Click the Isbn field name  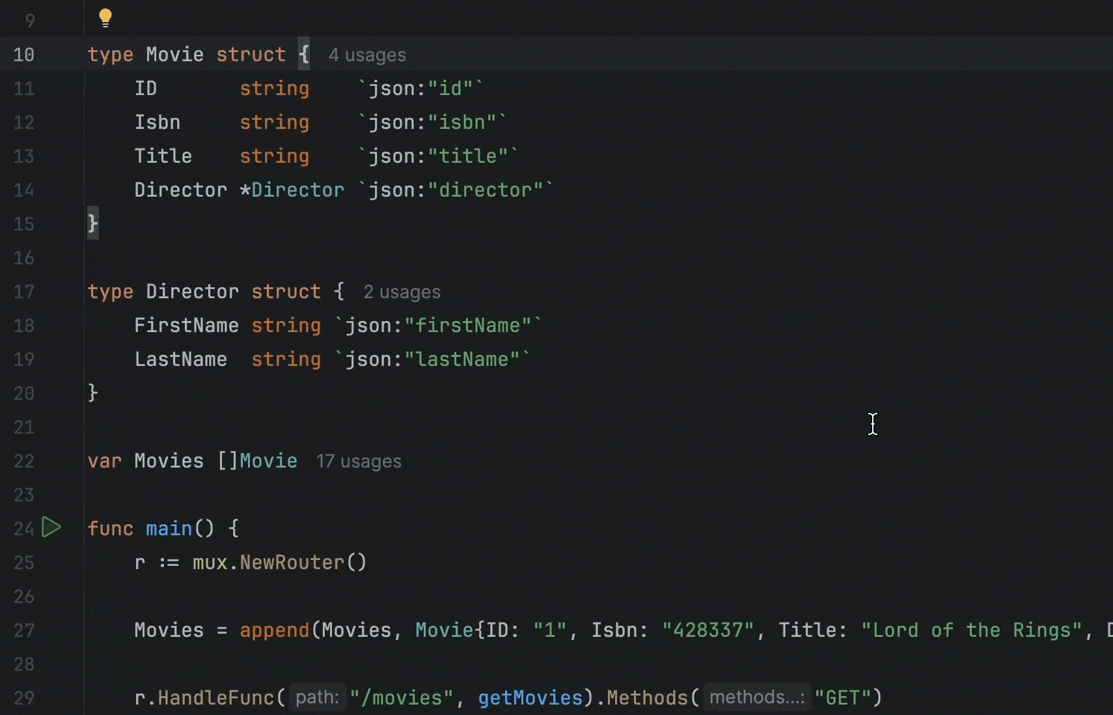pyautogui.click(x=157, y=122)
